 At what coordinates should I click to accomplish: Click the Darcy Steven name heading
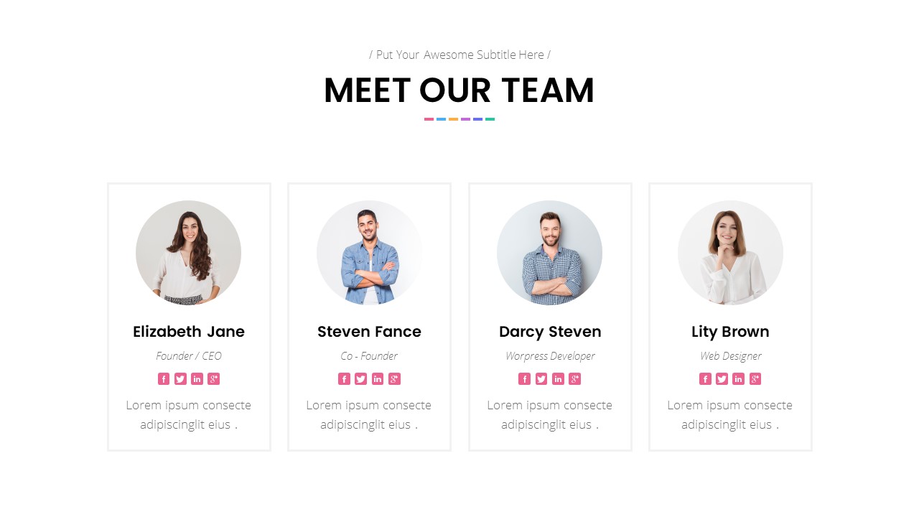tap(550, 332)
